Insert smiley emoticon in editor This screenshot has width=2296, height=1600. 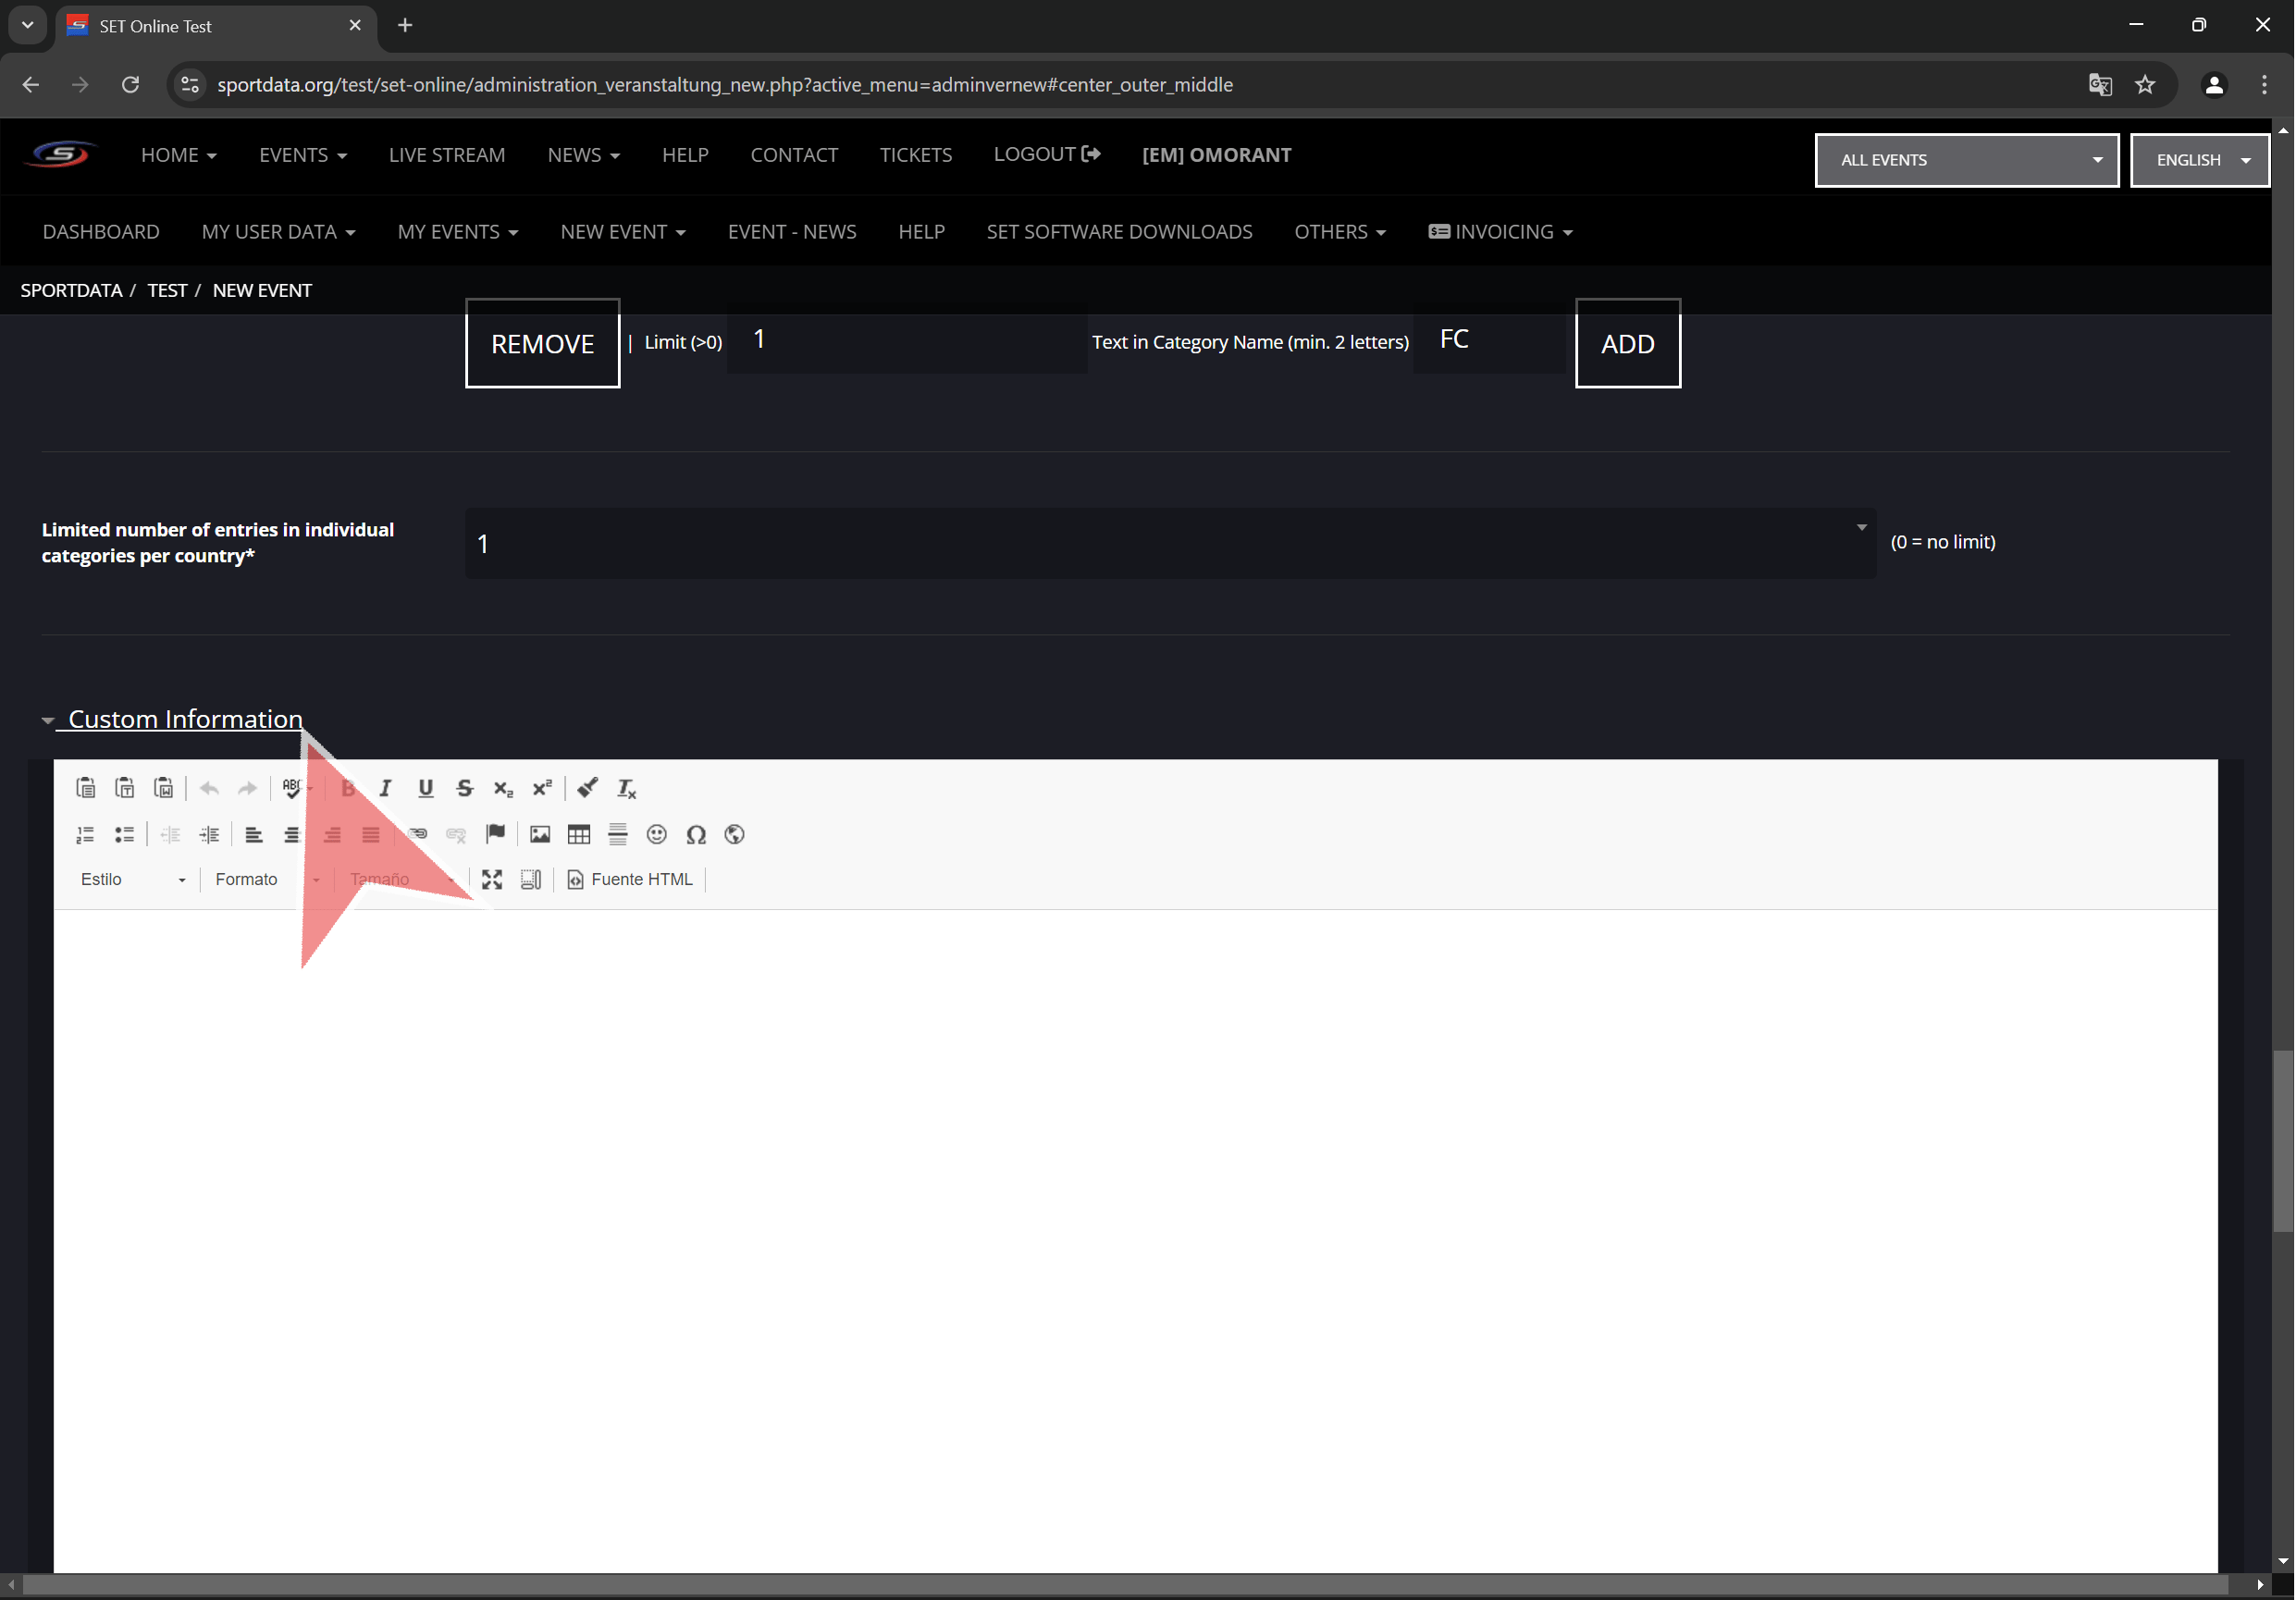coord(656,834)
